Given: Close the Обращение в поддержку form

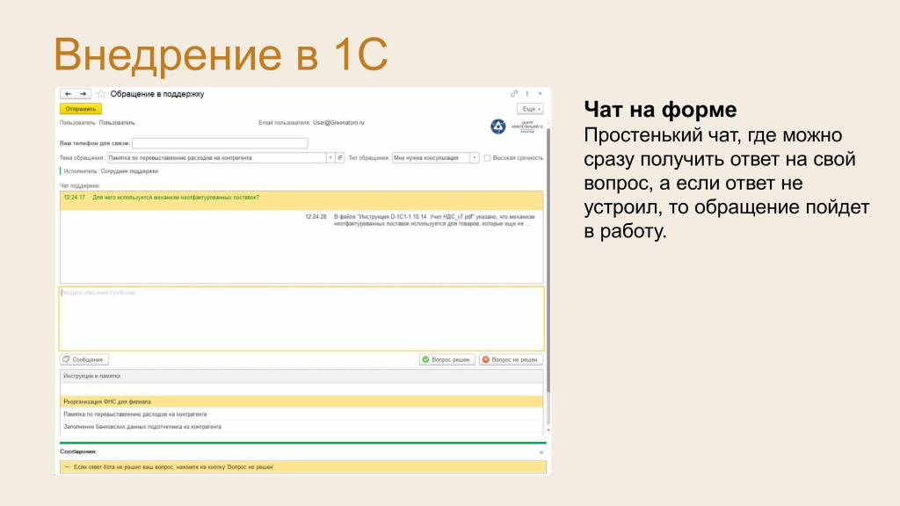Looking at the screenshot, I should [541, 93].
